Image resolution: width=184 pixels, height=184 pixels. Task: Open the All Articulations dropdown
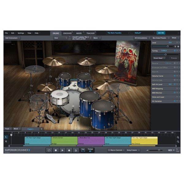(x=142, y=38)
